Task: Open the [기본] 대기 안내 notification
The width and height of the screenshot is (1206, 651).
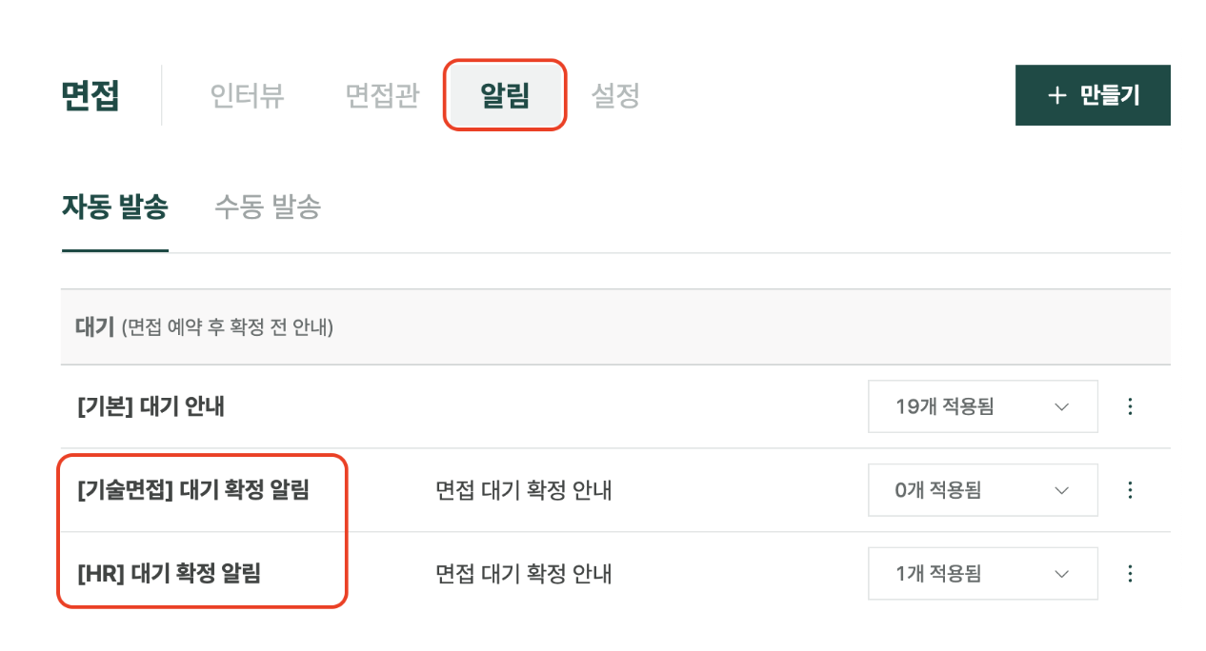Action: pyautogui.click(x=151, y=407)
